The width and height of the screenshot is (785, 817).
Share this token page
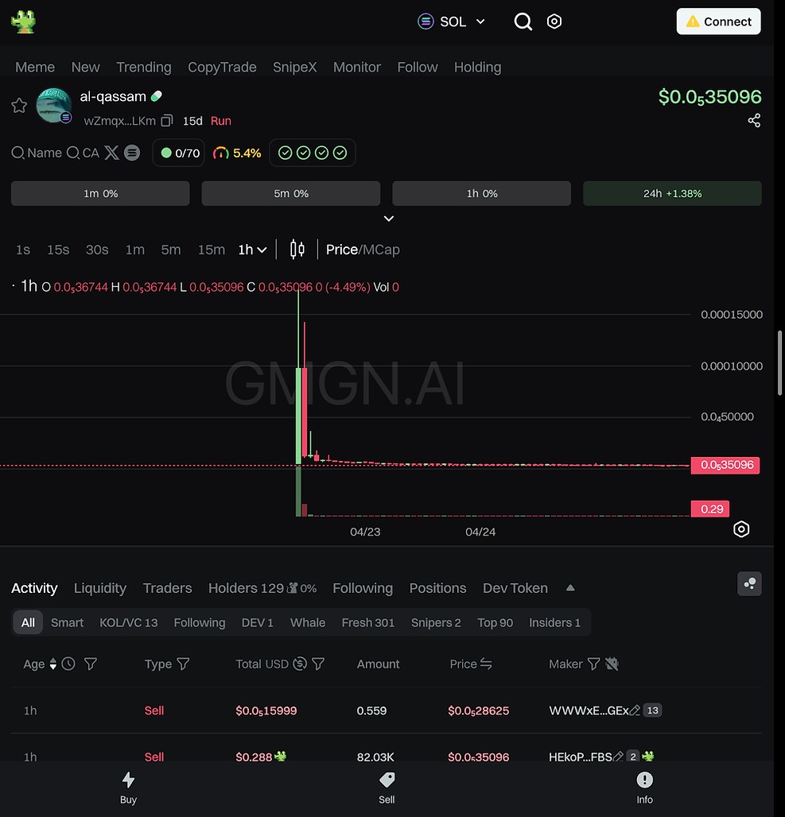[754, 121]
